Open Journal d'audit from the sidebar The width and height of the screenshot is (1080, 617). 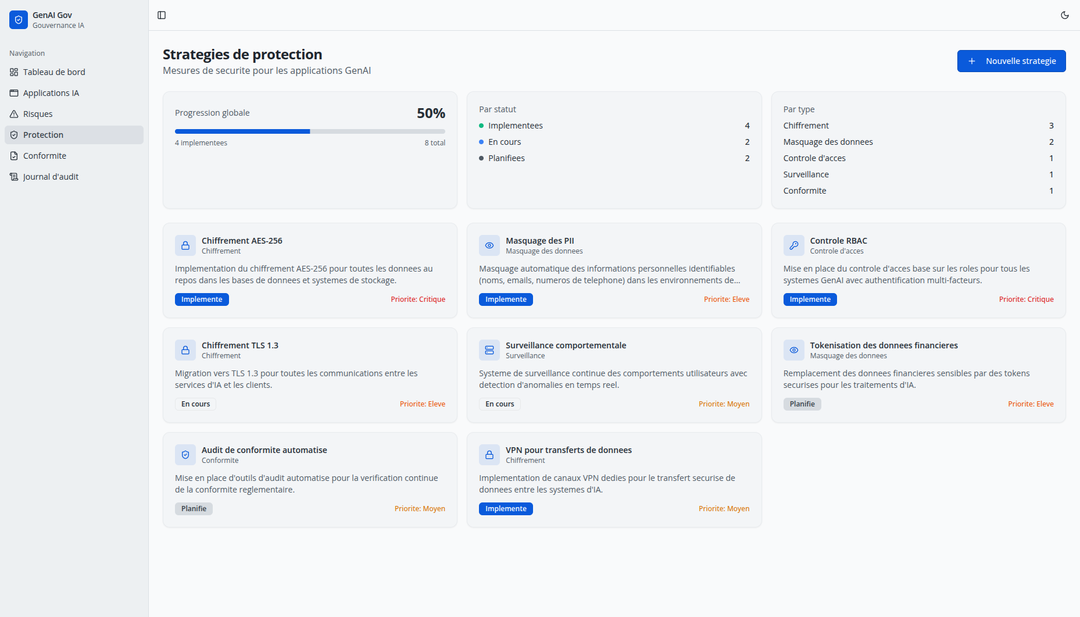point(51,177)
